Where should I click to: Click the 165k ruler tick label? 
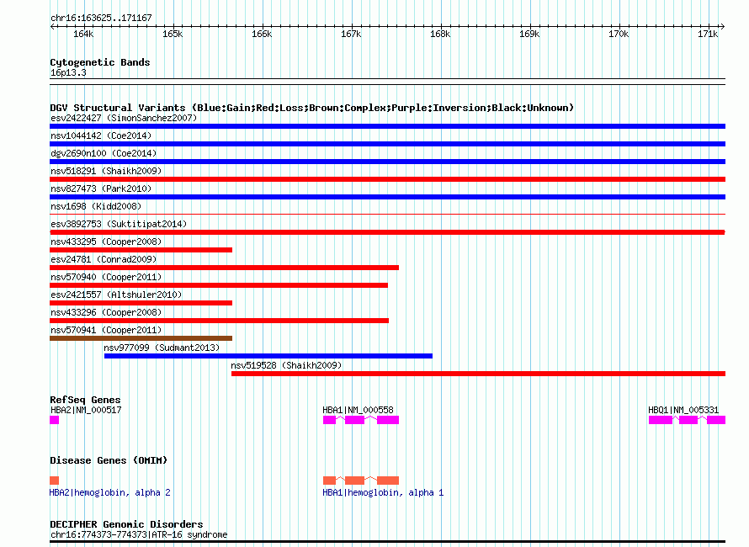point(173,34)
